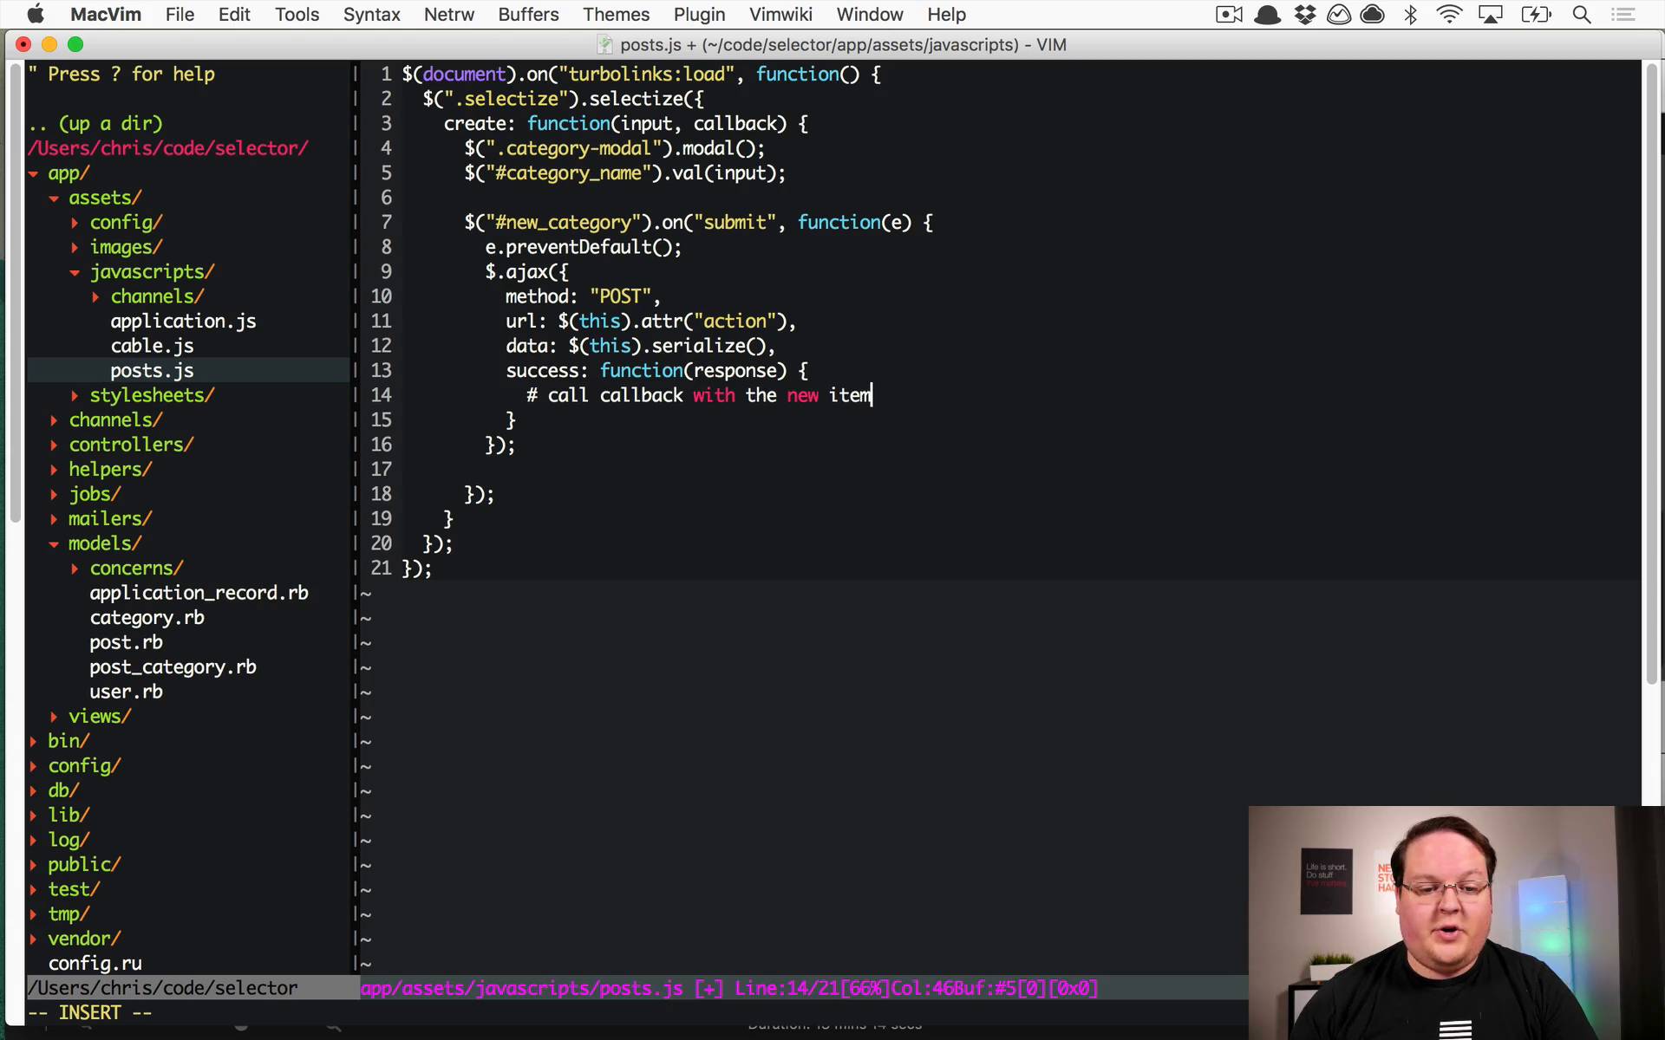Viewport: 1665px width, 1040px height.
Task: Open the Themes menu
Action: pyautogui.click(x=616, y=14)
